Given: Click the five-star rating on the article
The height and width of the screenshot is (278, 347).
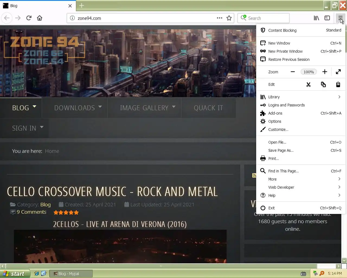Looking at the screenshot, I should [66, 212].
